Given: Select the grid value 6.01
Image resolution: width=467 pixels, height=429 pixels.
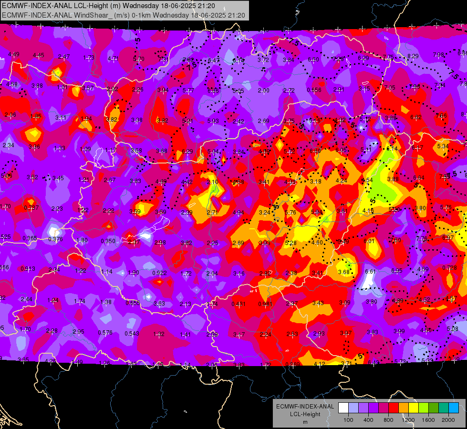Looking at the screenshot, I should tap(369, 241).
